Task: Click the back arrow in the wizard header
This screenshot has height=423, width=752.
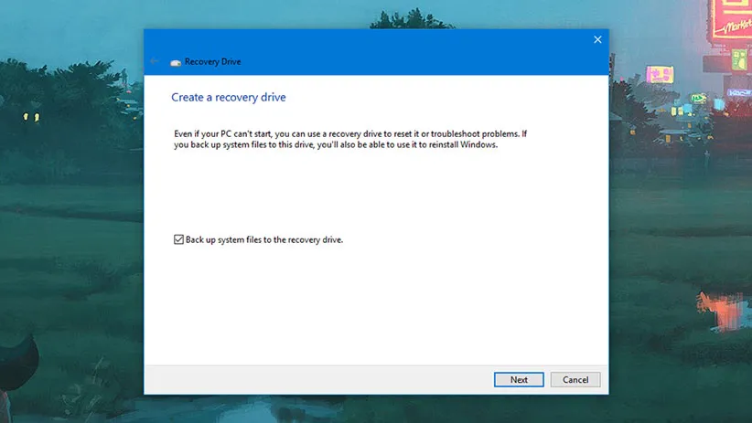Action: (x=155, y=62)
